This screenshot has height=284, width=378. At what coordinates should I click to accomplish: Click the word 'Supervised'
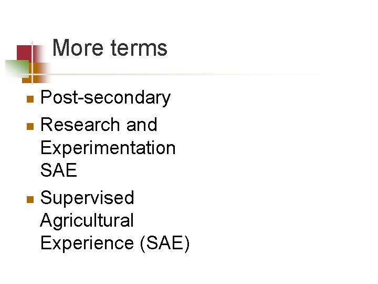coord(87,198)
